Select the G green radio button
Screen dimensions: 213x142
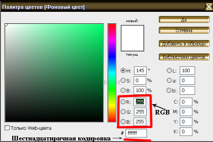[x=123, y=111]
